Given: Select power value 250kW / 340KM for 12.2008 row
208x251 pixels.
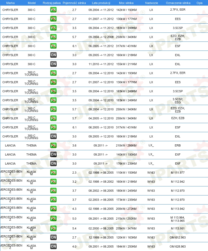Looking at the screenshot, I should [x=126, y=37].
